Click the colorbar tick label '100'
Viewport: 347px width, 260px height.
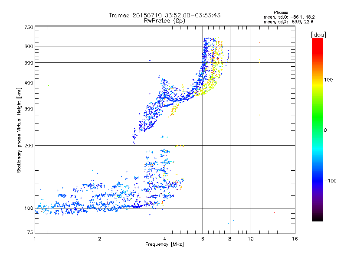(x=328, y=80)
